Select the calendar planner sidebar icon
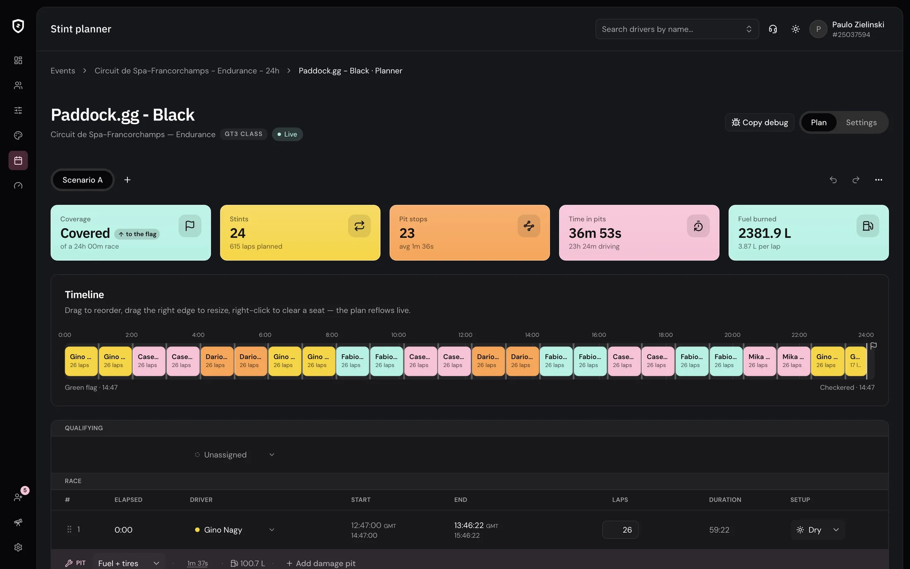 (18, 160)
